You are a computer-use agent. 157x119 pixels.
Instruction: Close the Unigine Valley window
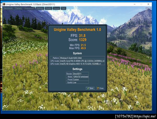(148, 4)
